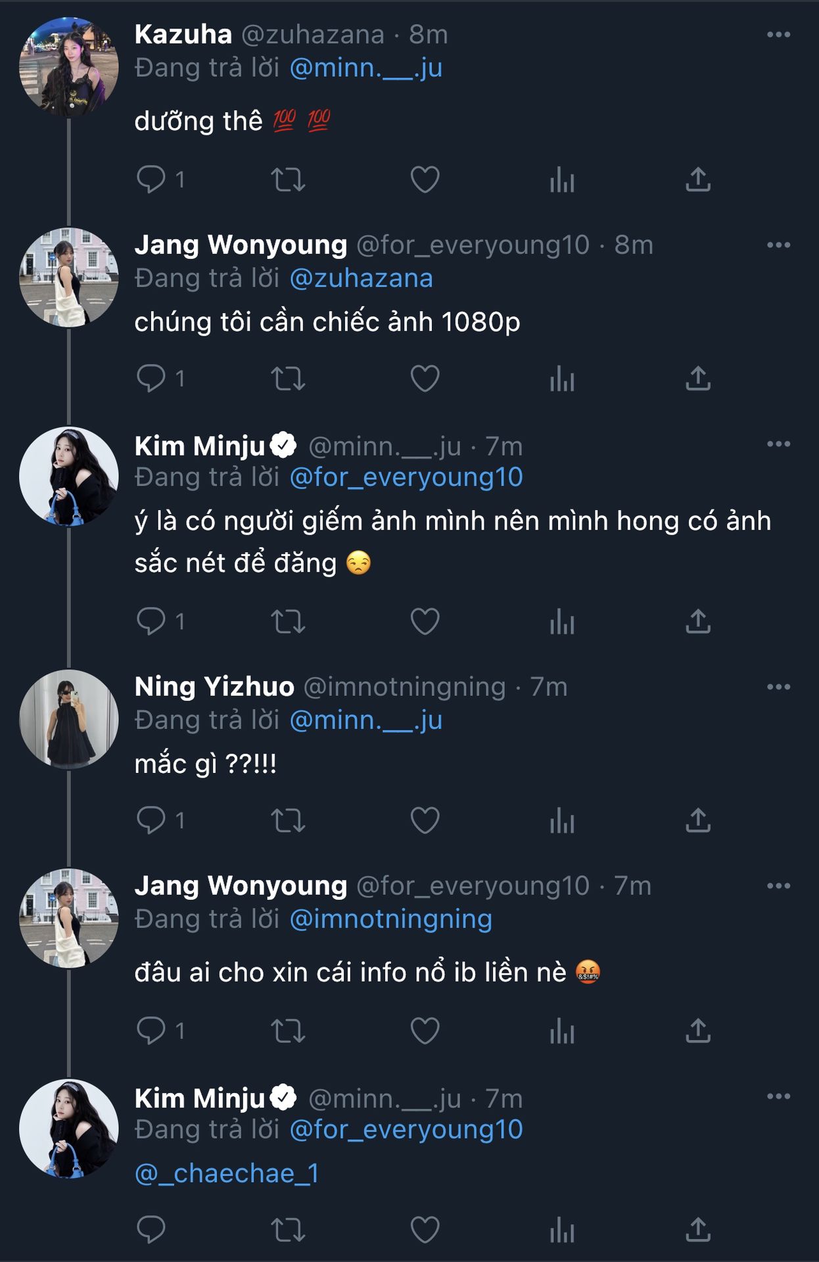Open more options on Ning Yizhuo's tweet

click(x=778, y=688)
